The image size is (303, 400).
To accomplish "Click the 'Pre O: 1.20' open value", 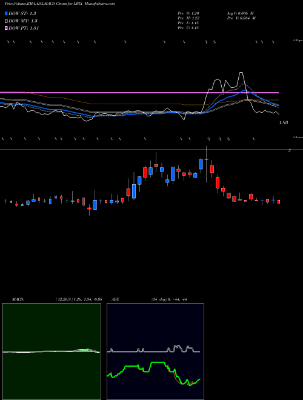I will coord(188,13).
